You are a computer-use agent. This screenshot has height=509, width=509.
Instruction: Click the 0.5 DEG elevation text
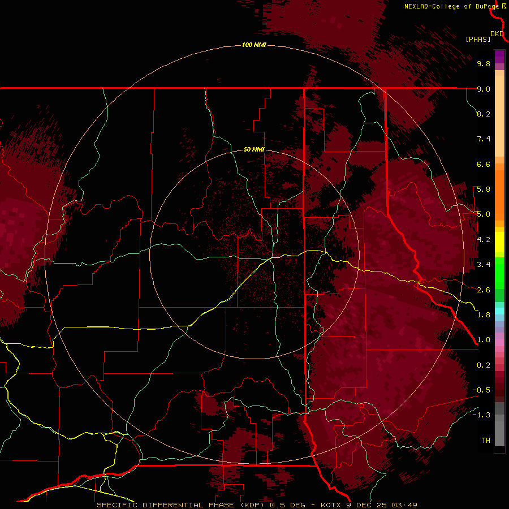[288, 505]
